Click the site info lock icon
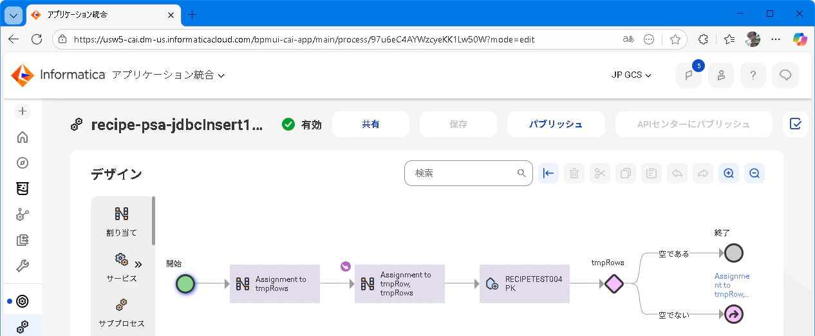Viewport: 815px width, 336px height. point(62,39)
